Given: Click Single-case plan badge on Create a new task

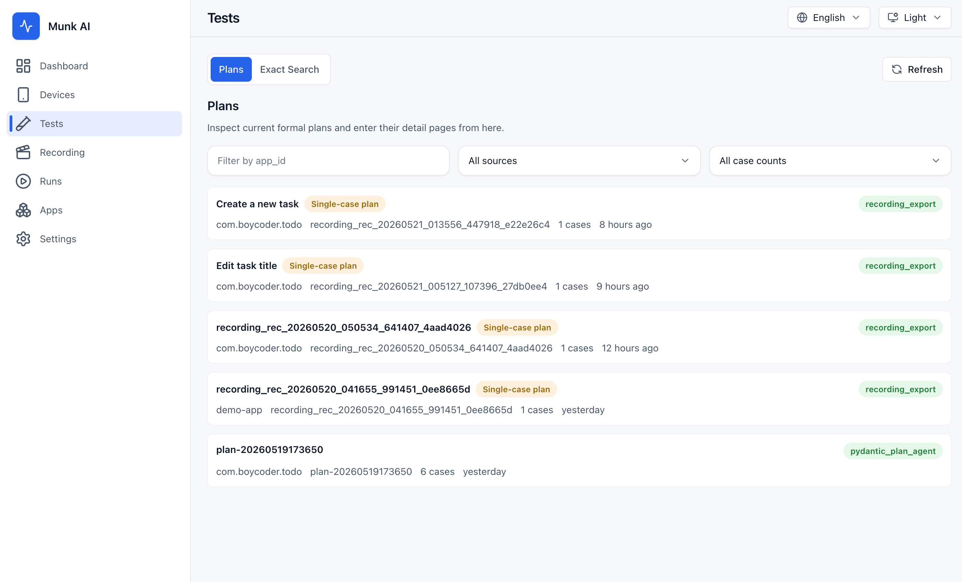Looking at the screenshot, I should [x=345, y=204].
